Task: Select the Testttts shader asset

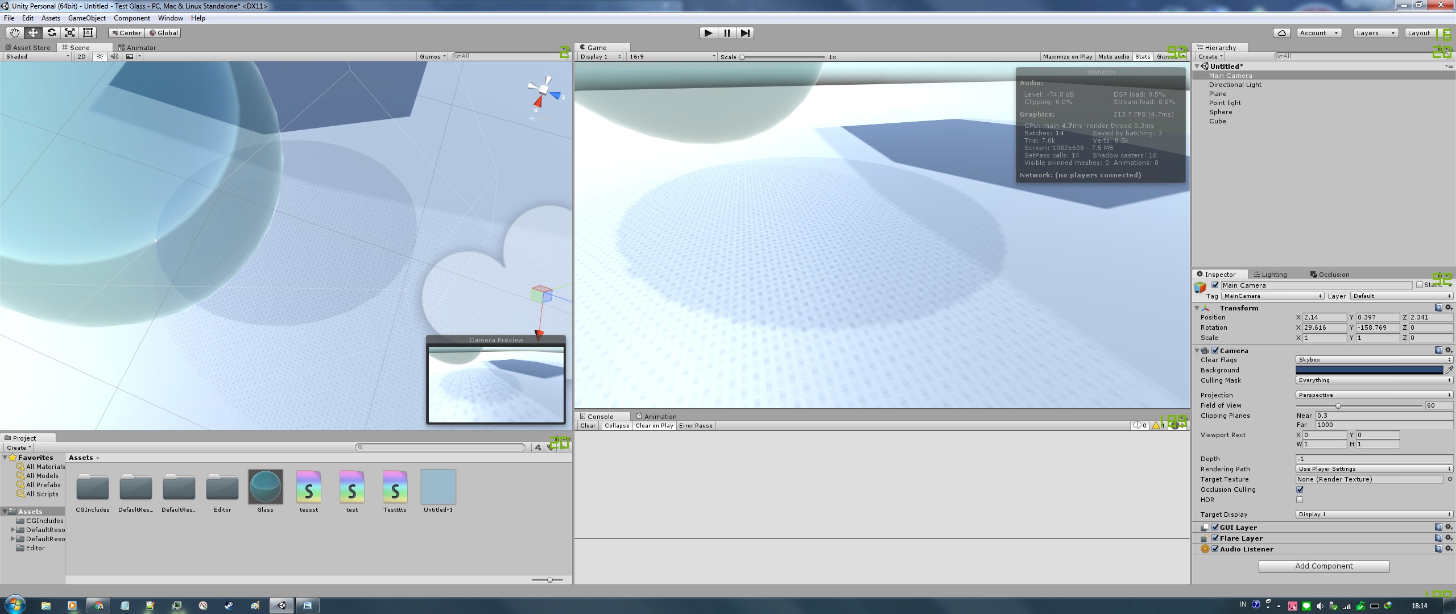Action: [395, 487]
